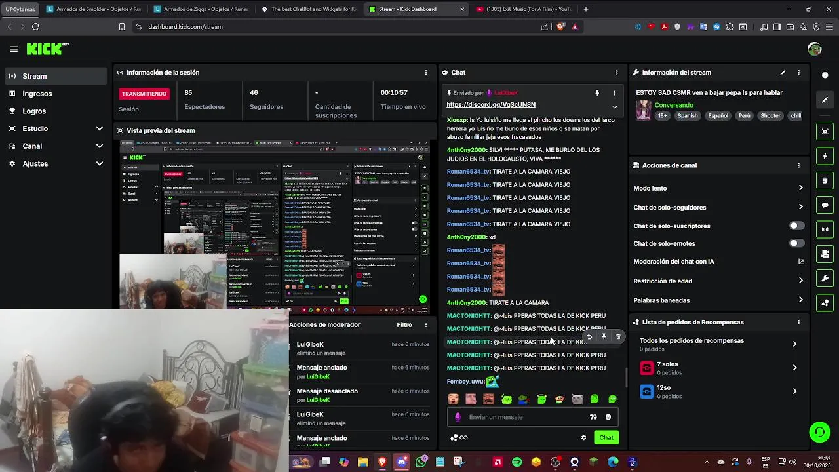This screenshot has width=839, height=472.
Task: Open Chat de solo-seguidores settings arrow
Action: click(x=800, y=207)
